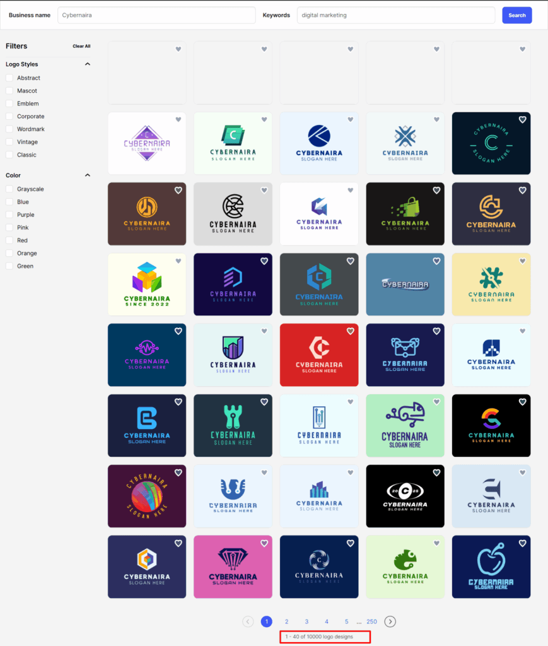The image size is (548, 646).
Task: Heart the rainbow globe emblem logo
Action: tap(178, 473)
